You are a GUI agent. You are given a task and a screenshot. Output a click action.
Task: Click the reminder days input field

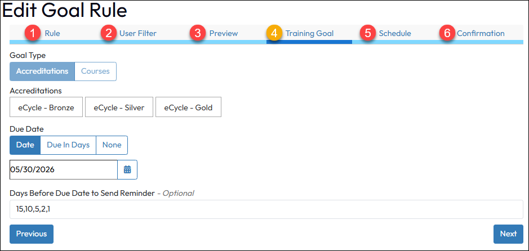click(266, 210)
